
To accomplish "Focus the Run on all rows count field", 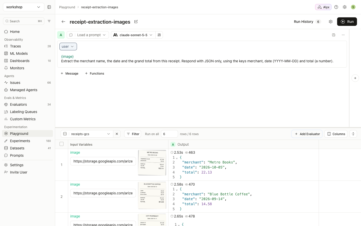I will (169, 134).
